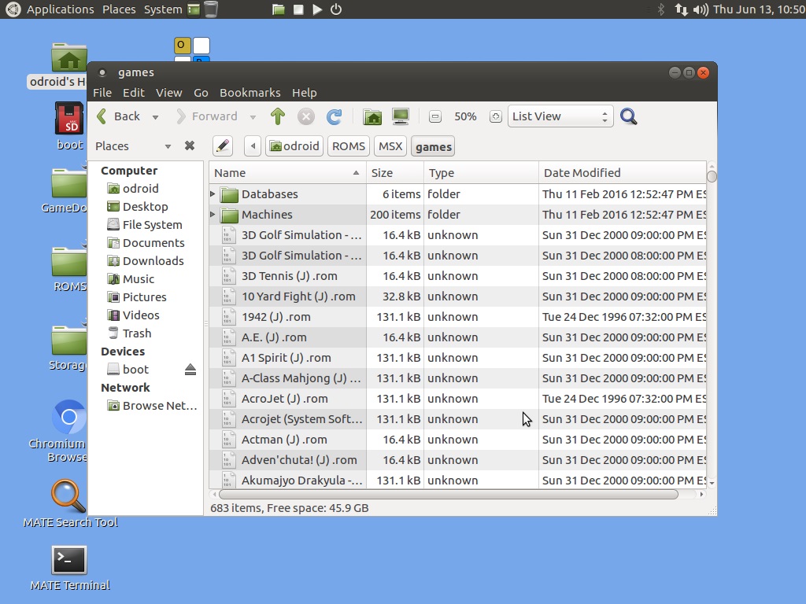The image size is (806, 604).
Task: Click the horizontal scrollbar in file list
Action: tap(449, 495)
